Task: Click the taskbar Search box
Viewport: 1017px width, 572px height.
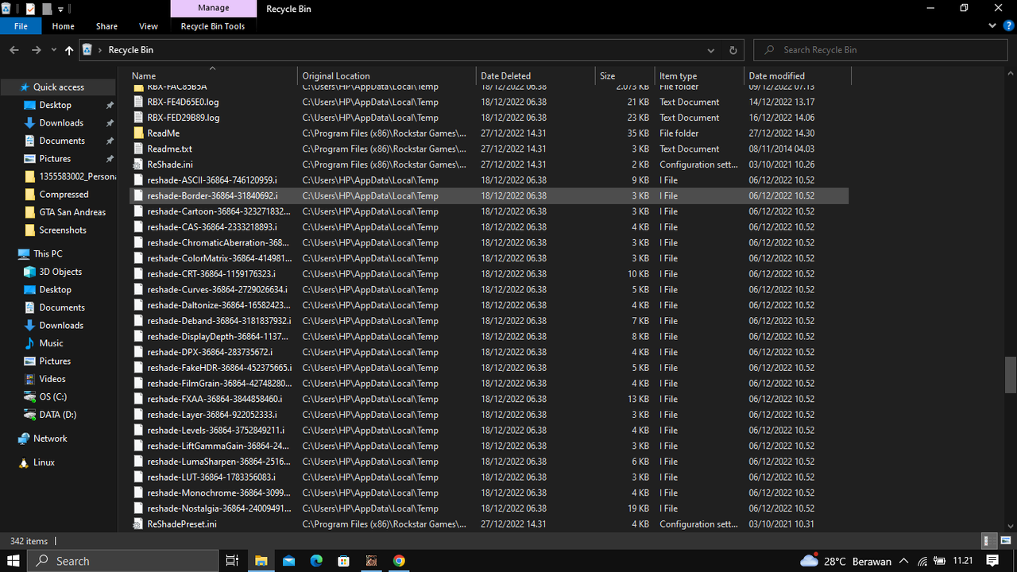Action: [123, 561]
